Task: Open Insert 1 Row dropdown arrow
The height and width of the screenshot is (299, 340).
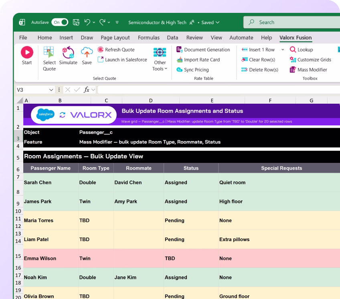Action: coord(283,49)
